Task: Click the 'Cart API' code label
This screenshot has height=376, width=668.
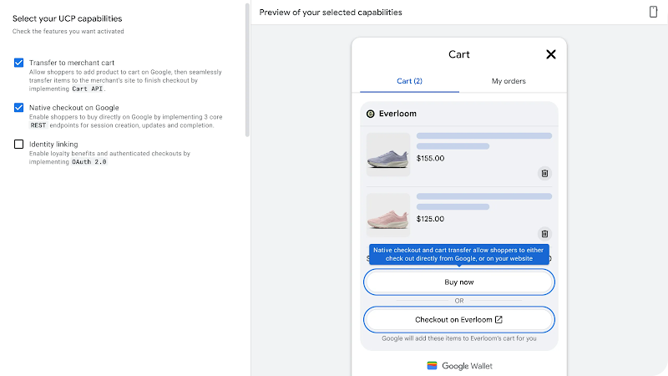Action: pos(88,89)
